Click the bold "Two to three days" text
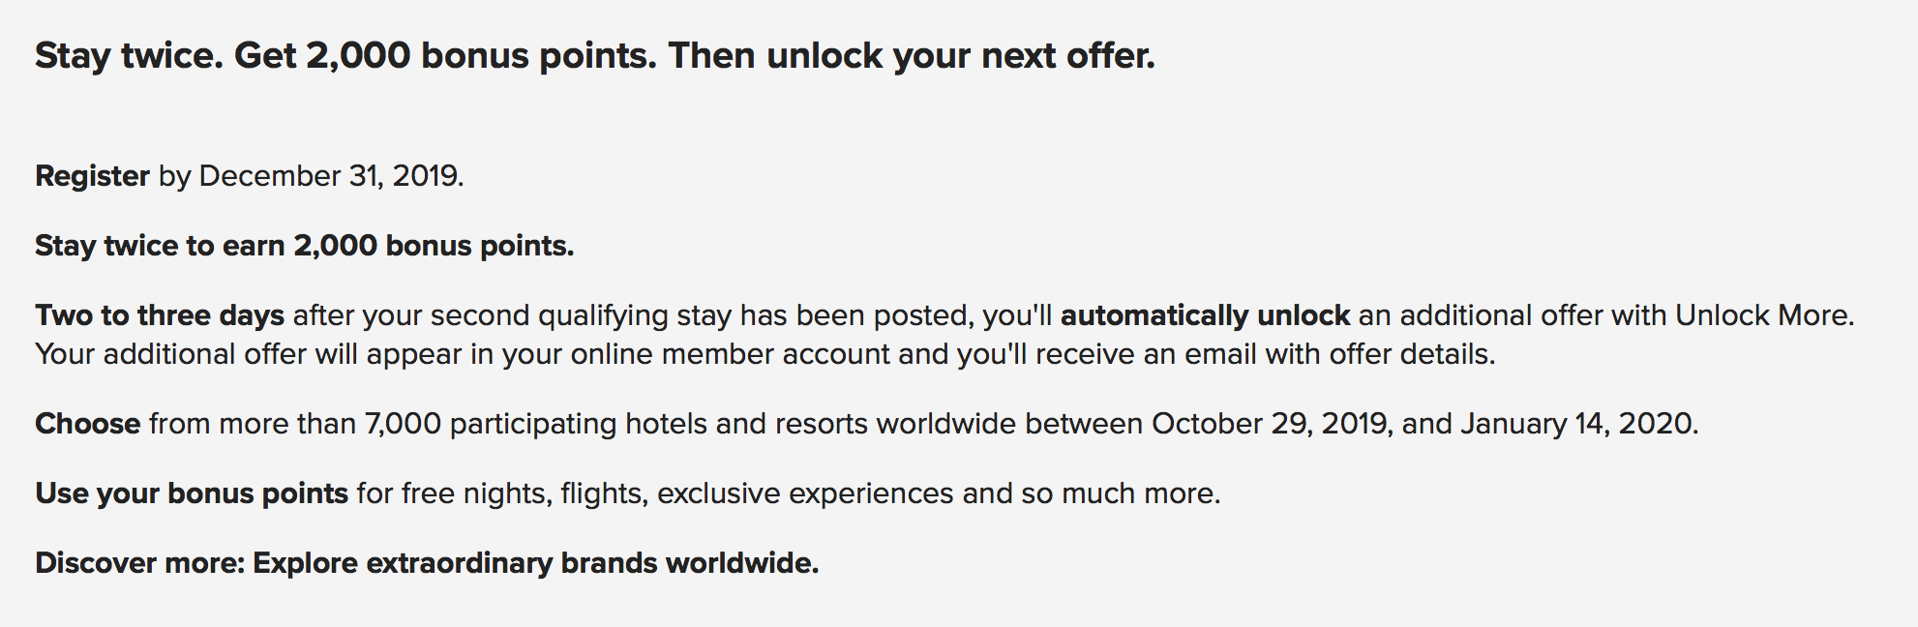The height and width of the screenshot is (627, 1918). tap(160, 315)
